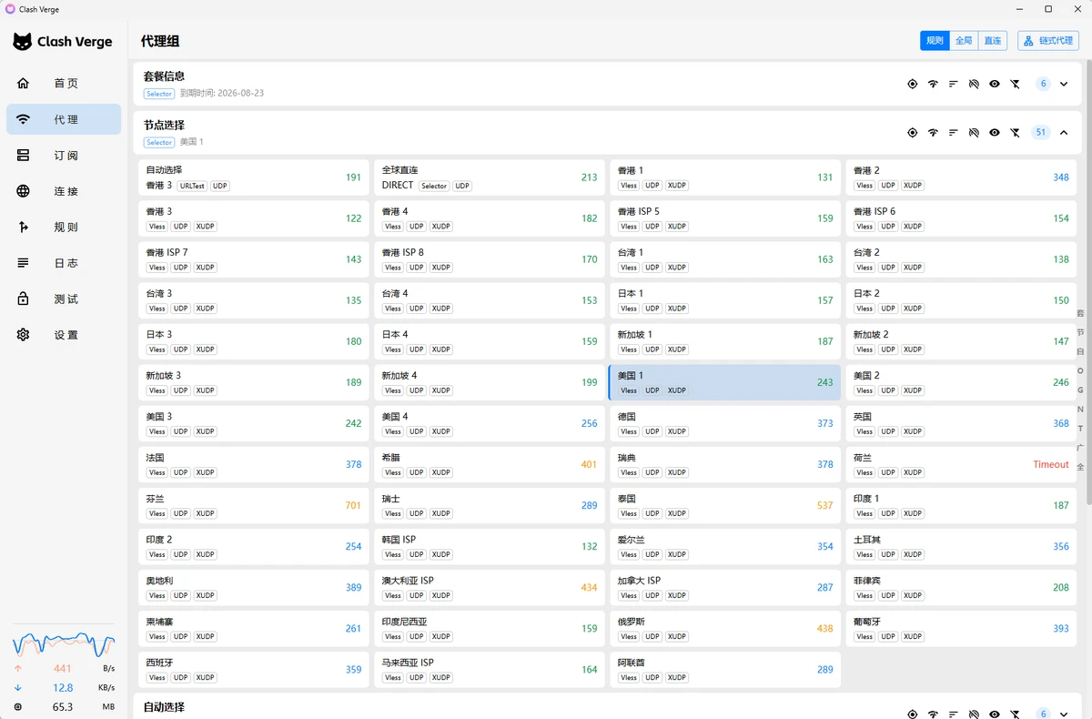Click the Clash Verge cat logo
Image resolution: width=1092 pixels, height=719 pixels.
coord(22,42)
